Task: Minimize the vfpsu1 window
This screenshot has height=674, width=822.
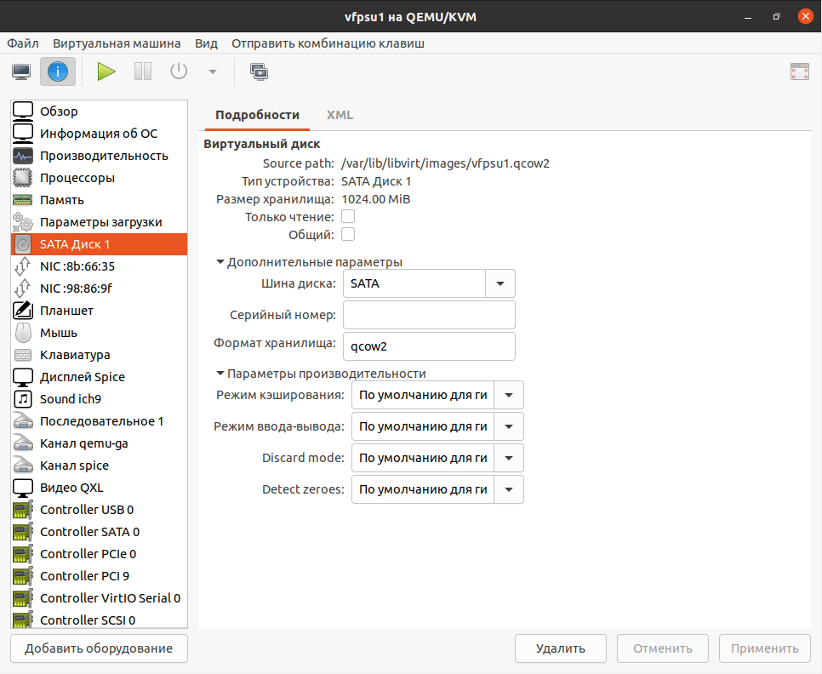Action: click(748, 17)
